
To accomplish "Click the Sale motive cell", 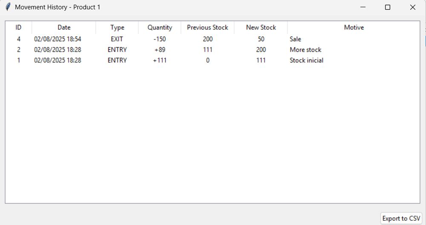I will pos(295,39).
